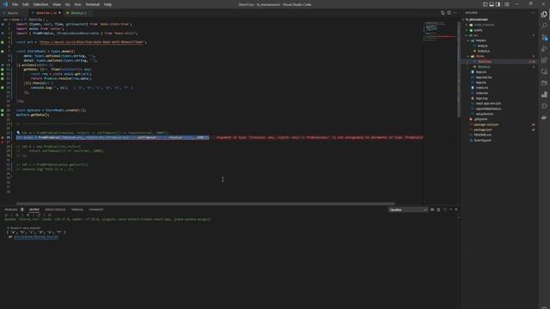Screen dimensions: 550x309
Task: Maximize the bottom panel size
Action: pyautogui.click(x=450, y=209)
